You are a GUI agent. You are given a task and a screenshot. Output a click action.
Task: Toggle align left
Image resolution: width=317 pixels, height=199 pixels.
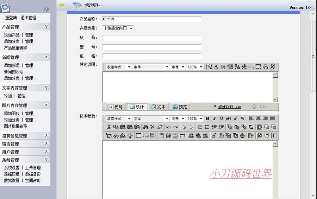[251, 118]
